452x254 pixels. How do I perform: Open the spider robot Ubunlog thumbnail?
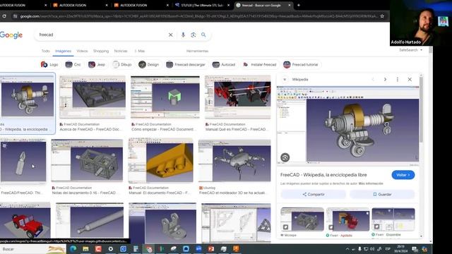coord(234,161)
